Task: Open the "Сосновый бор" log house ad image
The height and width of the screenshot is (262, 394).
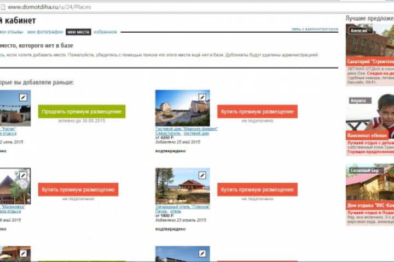Action: click(370, 182)
